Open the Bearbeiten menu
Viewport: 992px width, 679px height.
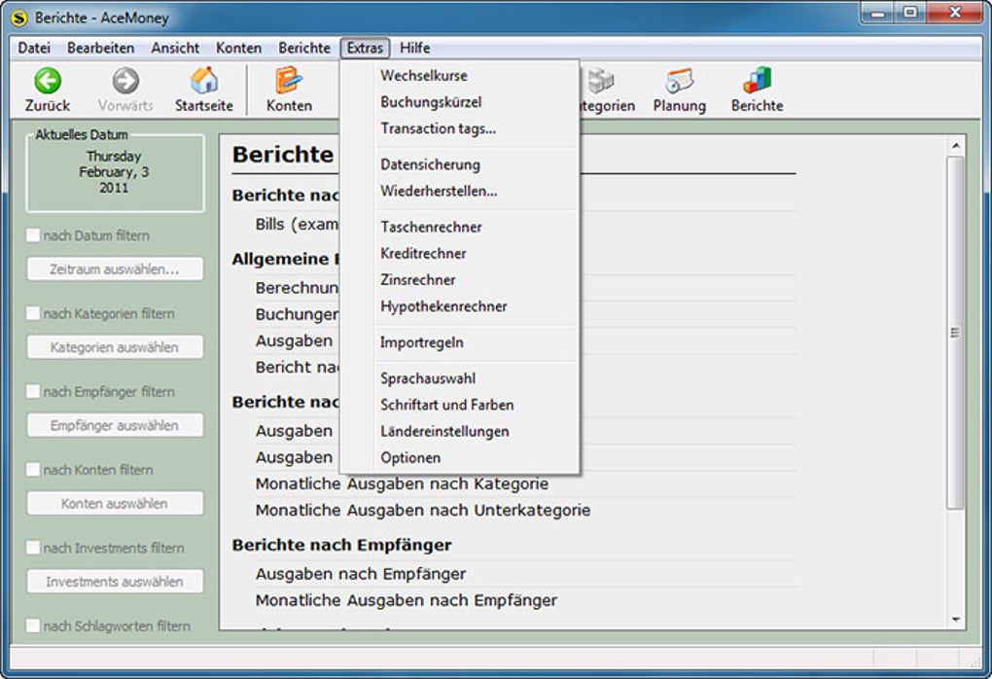pos(100,48)
